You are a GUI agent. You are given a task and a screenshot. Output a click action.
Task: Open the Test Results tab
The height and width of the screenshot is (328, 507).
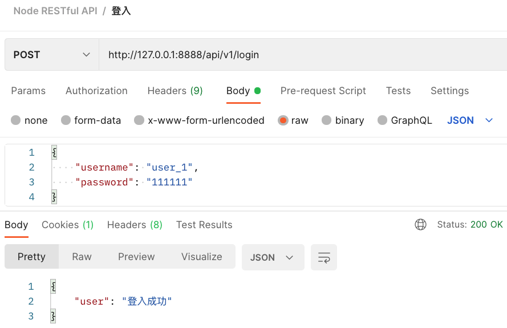204,225
